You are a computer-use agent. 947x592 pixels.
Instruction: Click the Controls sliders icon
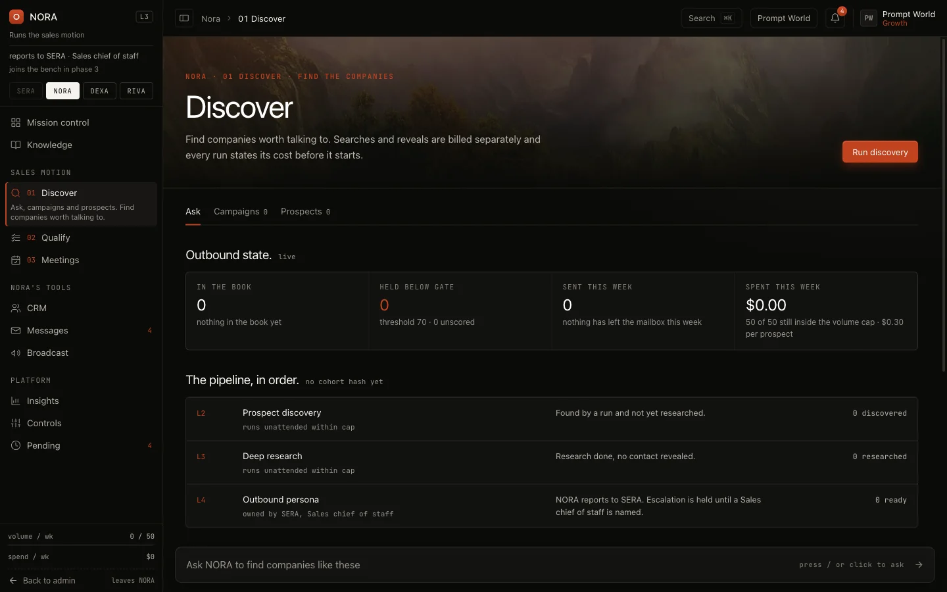16,424
